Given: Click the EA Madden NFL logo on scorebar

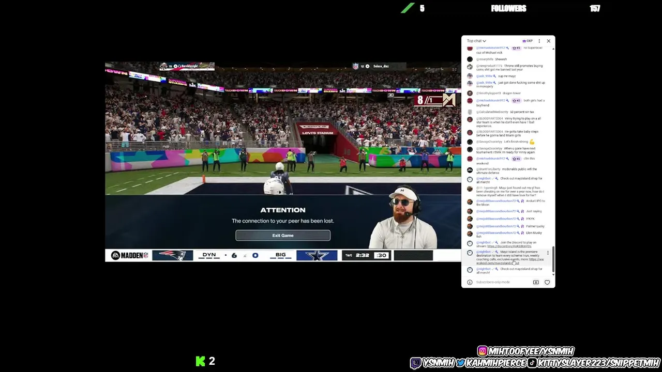Looking at the screenshot, I should (x=129, y=255).
